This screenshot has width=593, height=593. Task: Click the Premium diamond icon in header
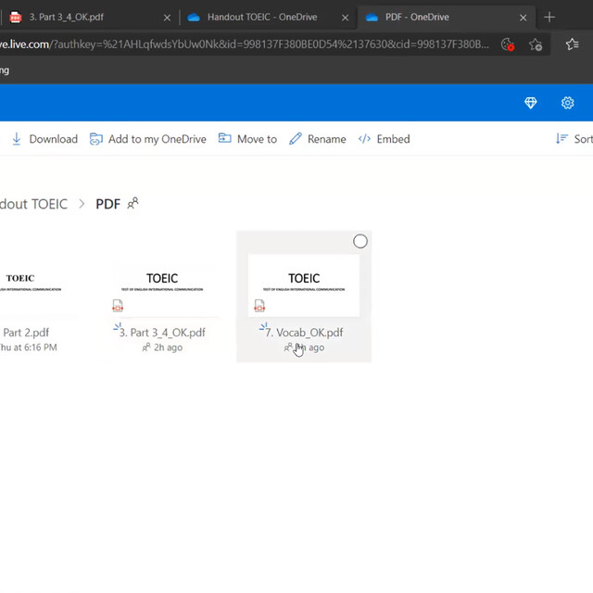531,103
